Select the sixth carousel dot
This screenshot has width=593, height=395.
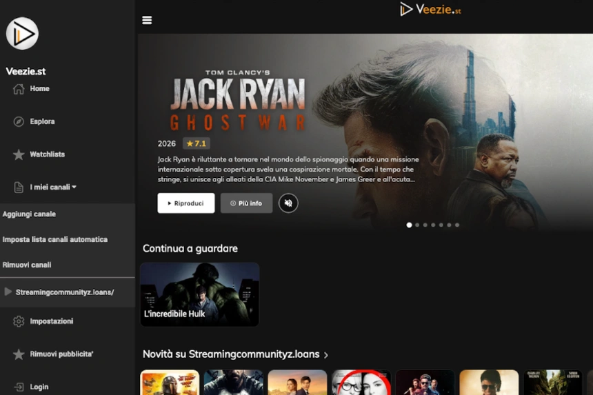pos(449,225)
